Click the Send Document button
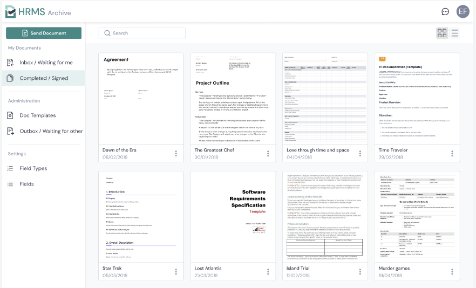Image resolution: width=476 pixels, height=288 pixels. (x=44, y=33)
